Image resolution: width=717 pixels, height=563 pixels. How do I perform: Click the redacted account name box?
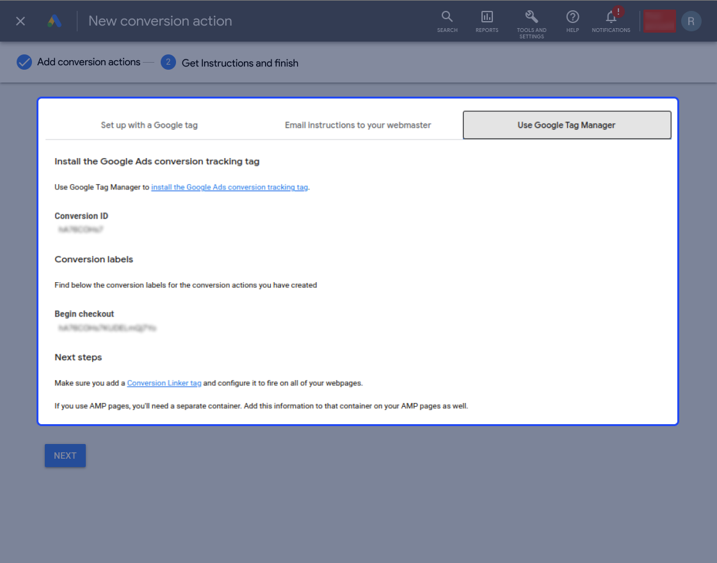point(659,21)
